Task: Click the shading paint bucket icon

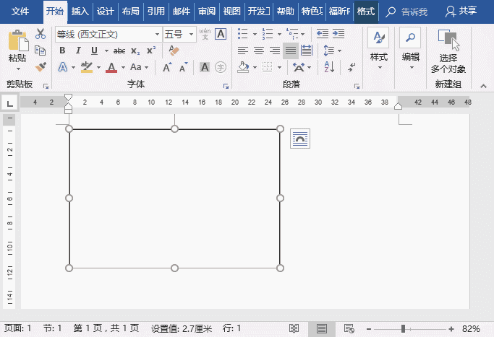Action: point(244,67)
